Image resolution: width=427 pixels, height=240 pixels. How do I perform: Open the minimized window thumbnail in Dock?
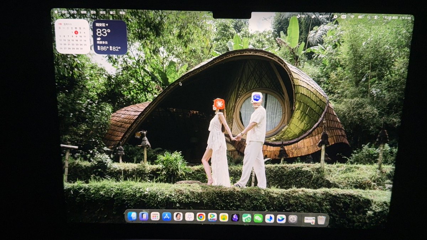click(x=310, y=220)
